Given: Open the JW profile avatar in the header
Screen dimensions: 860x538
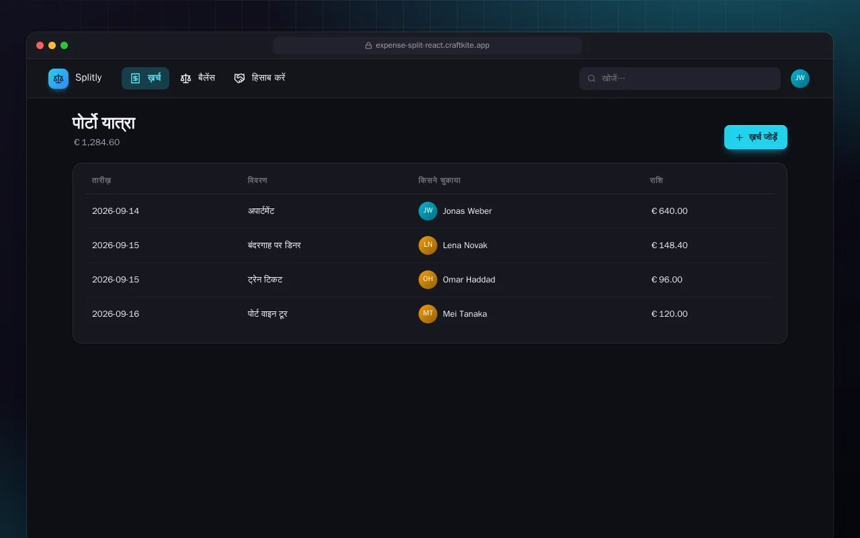Looking at the screenshot, I should point(800,79).
